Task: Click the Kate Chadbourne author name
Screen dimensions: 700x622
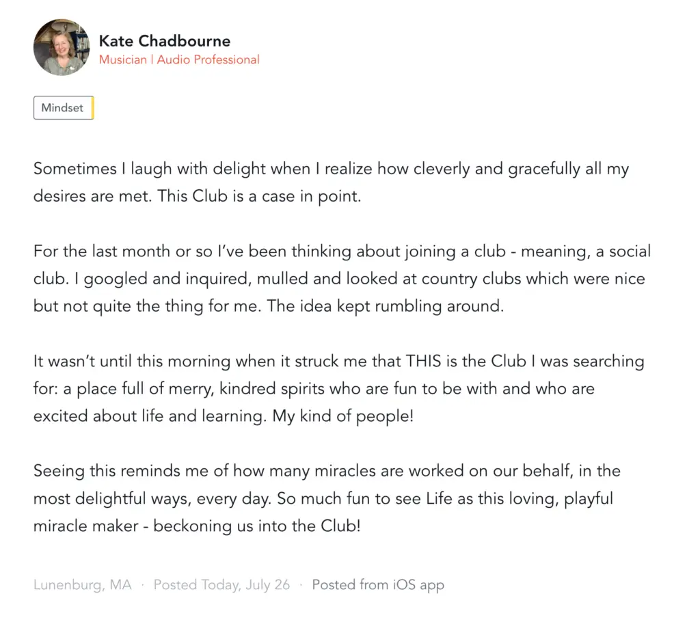Action: (x=165, y=41)
